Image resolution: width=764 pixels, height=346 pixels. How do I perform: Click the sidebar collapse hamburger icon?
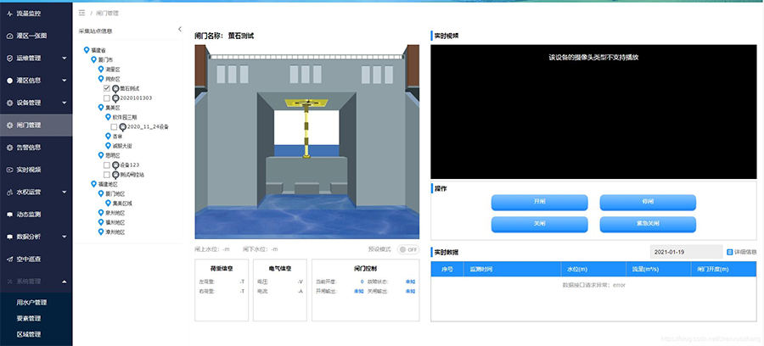click(x=81, y=14)
